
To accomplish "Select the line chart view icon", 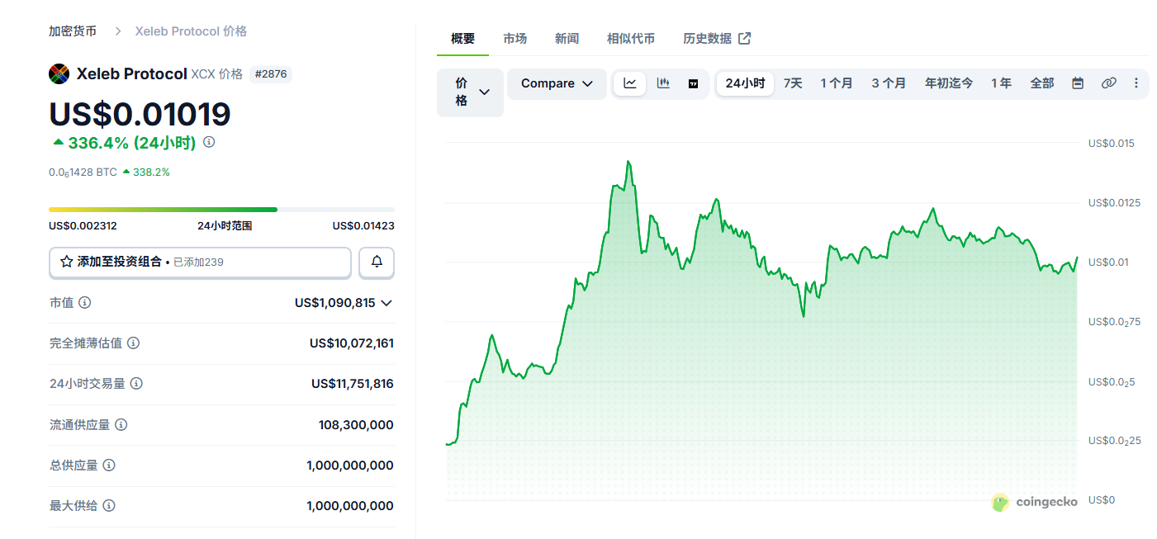I will point(630,83).
